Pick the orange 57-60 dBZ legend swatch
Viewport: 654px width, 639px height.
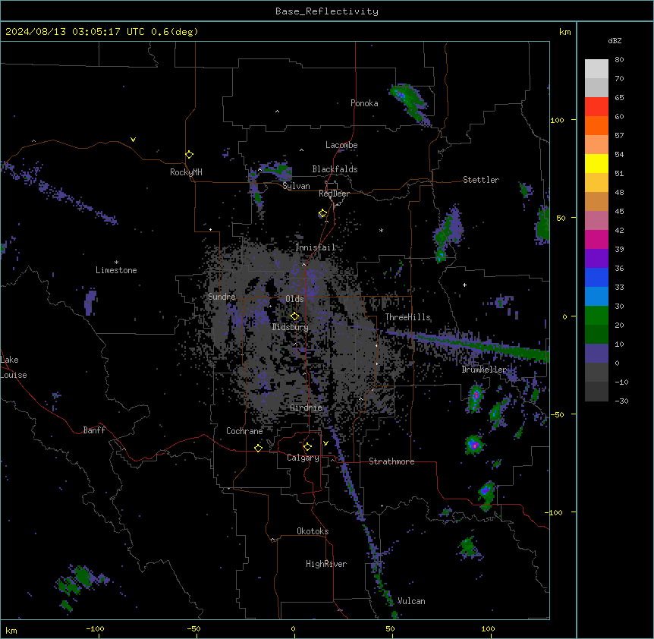point(596,125)
